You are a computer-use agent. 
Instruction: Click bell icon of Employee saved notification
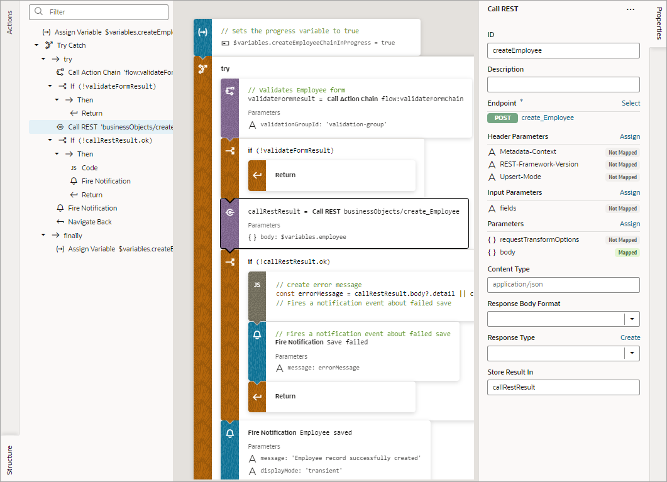[x=229, y=433]
